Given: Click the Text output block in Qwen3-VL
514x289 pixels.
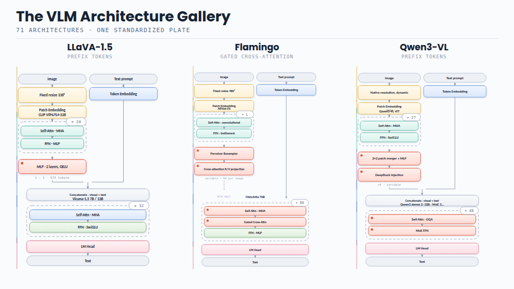Looking at the screenshot, I should (422, 262).
